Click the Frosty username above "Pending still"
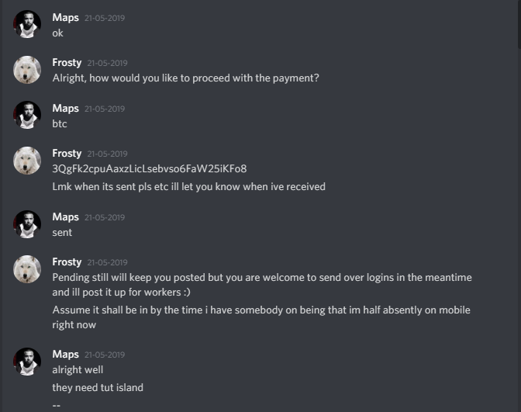The width and height of the screenshot is (521, 412). click(67, 262)
